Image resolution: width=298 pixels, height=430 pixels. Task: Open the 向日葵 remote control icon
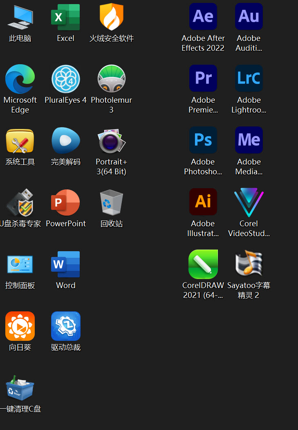tap(20, 326)
